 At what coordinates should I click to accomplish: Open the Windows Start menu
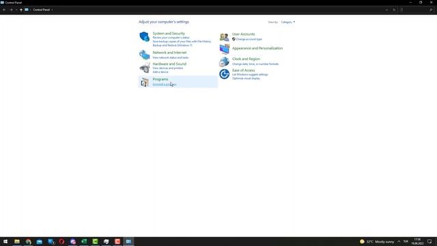coord(5,241)
